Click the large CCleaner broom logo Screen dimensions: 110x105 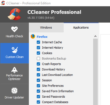(14, 14)
